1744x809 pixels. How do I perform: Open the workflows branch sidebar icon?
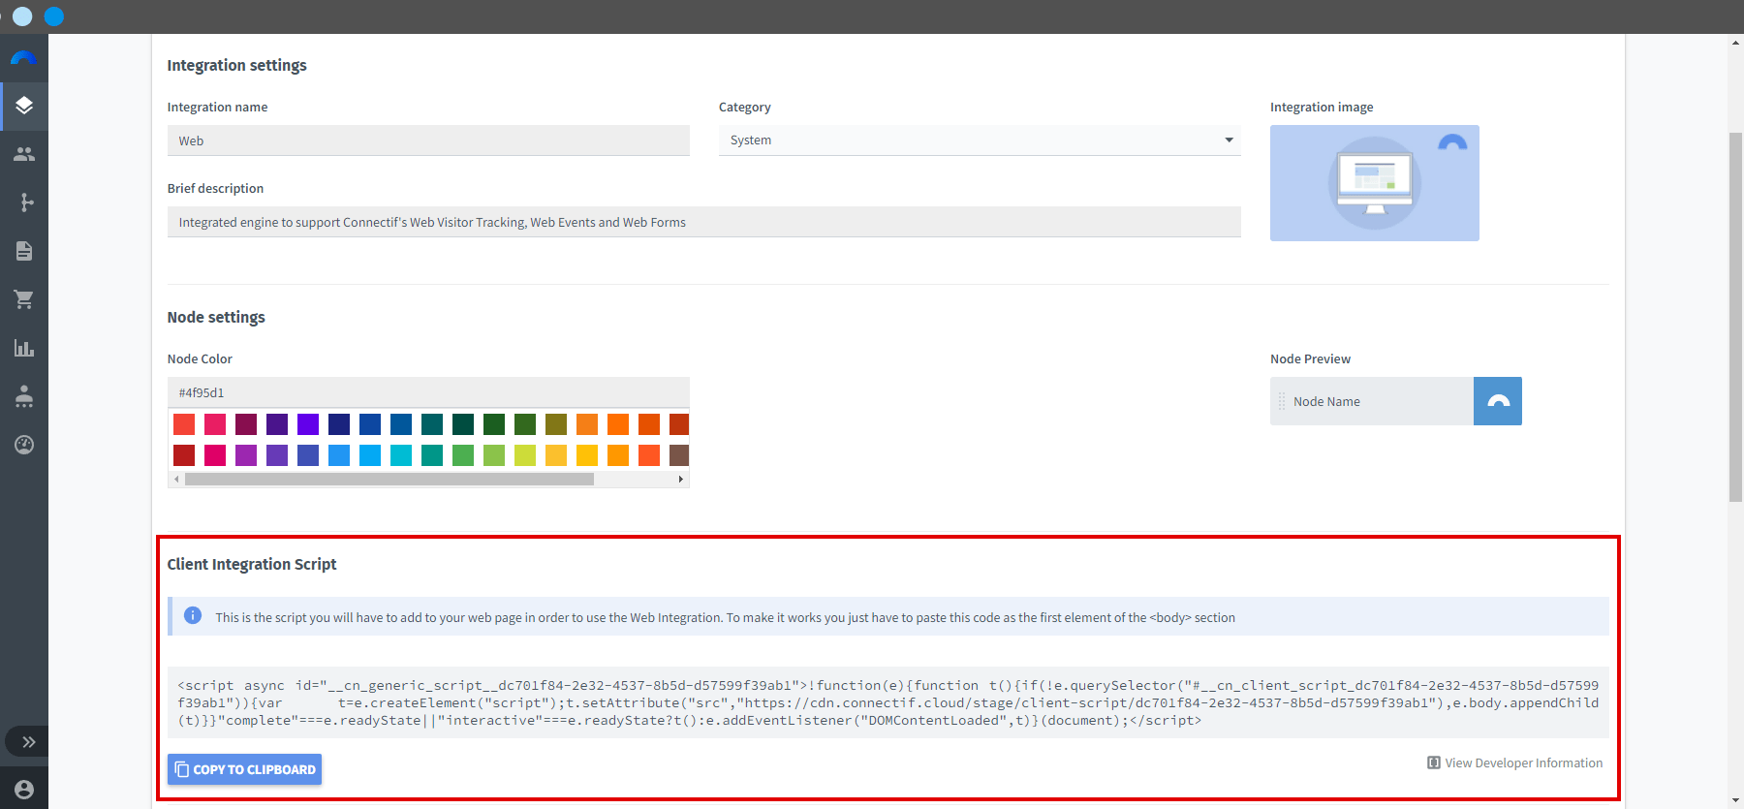point(24,202)
